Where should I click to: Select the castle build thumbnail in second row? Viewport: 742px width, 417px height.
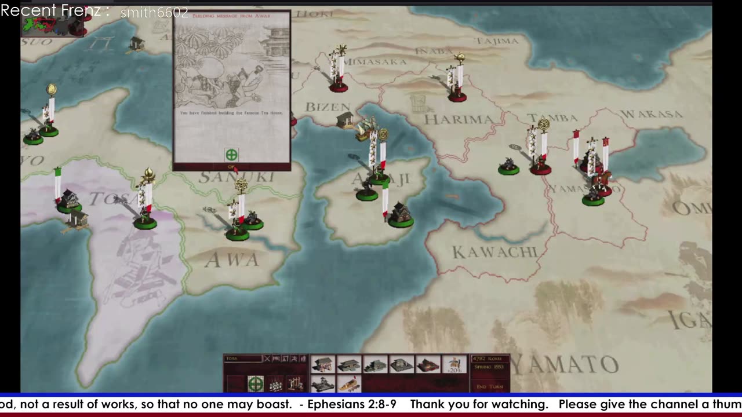(x=323, y=384)
